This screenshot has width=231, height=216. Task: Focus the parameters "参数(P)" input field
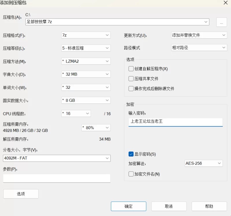tap(57, 178)
